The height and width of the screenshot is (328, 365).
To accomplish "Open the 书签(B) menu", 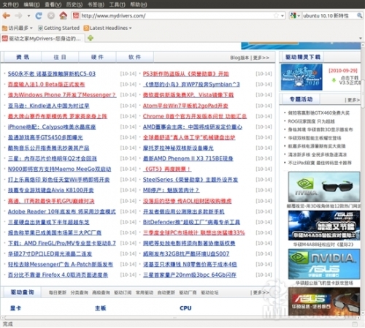I will tap(96, 4).
